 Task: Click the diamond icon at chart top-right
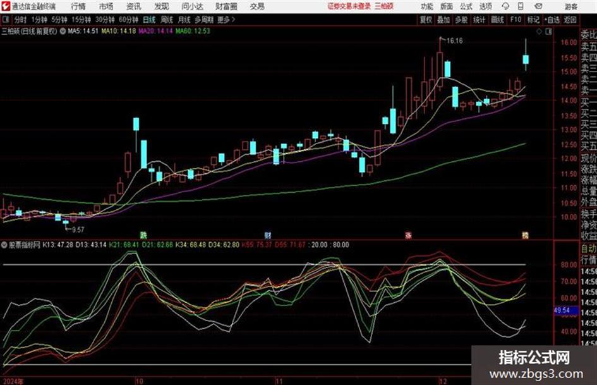point(539,32)
